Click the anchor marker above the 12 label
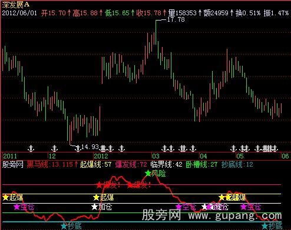Viewport: 291px width, 230px height. tap(54, 148)
